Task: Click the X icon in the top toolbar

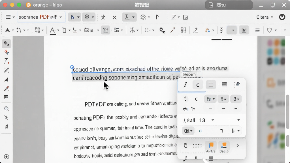Action: 114,17
